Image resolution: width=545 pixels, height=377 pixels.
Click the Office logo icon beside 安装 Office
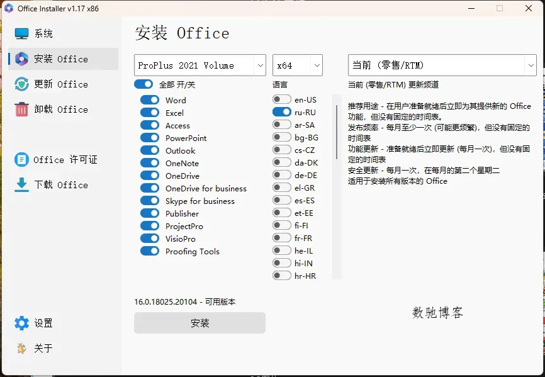[21, 59]
